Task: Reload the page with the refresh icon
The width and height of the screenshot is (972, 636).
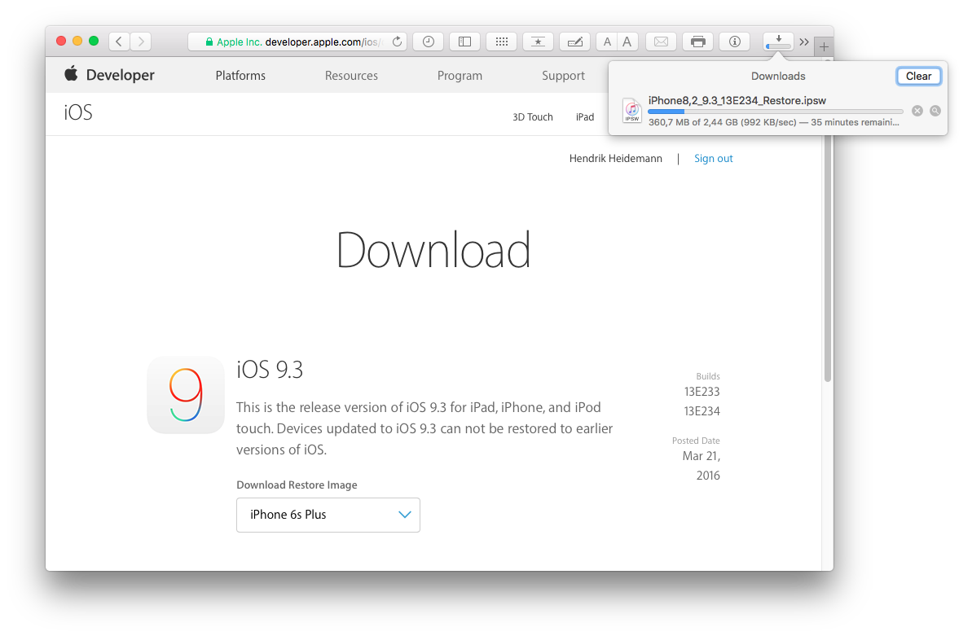Action: point(398,42)
